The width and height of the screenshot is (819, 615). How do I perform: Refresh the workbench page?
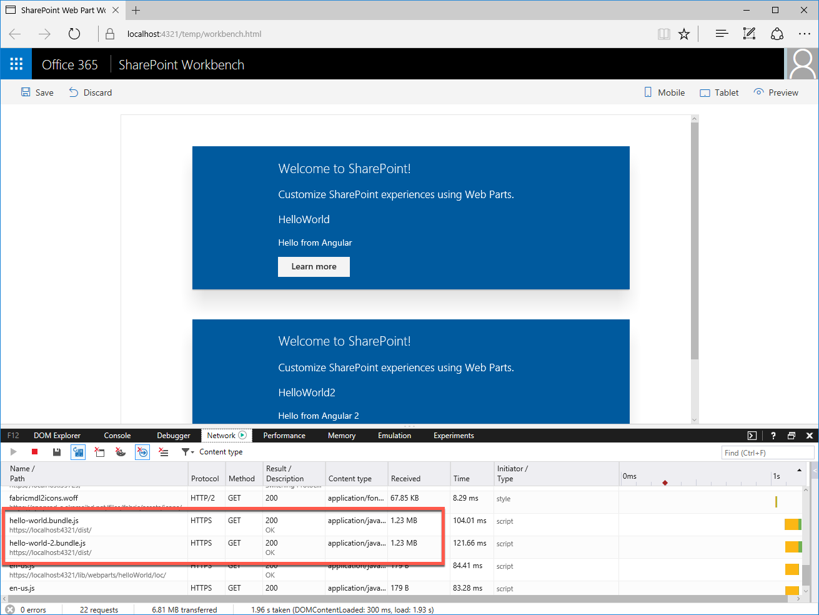[74, 34]
